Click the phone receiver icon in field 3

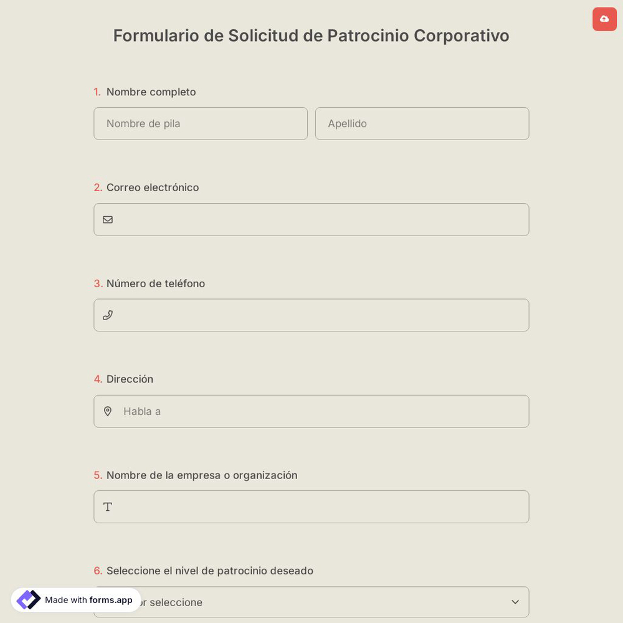[108, 315]
